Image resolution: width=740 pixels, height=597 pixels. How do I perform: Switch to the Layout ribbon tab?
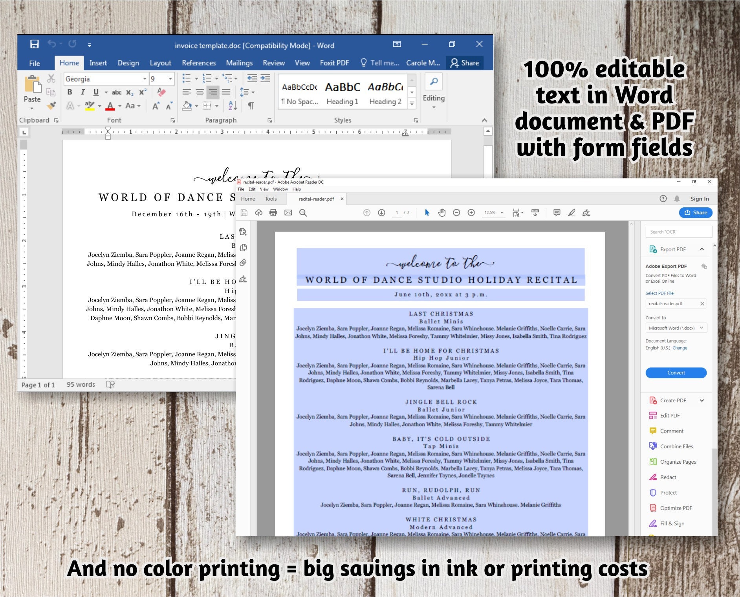pos(160,63)
